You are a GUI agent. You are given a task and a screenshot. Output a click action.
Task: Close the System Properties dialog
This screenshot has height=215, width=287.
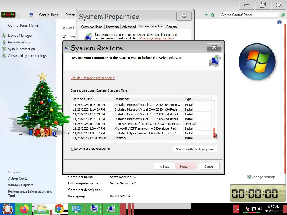click(184, 16)
